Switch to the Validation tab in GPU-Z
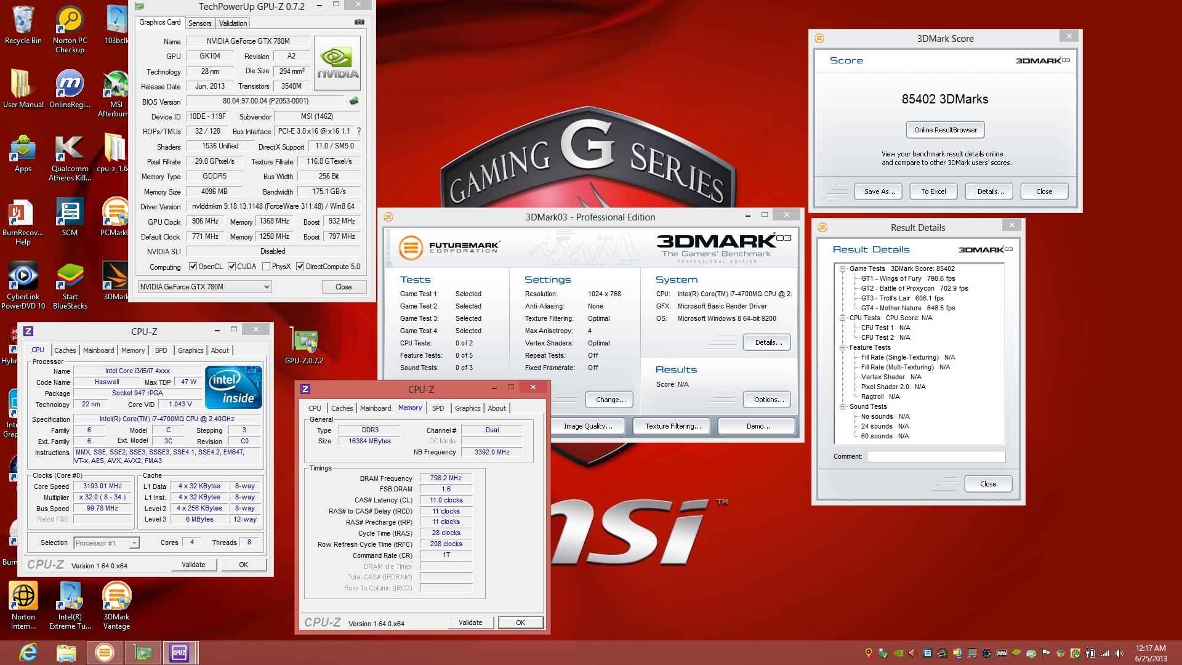This screenshot has width=1182, height=665. click(x=233, y=23)
